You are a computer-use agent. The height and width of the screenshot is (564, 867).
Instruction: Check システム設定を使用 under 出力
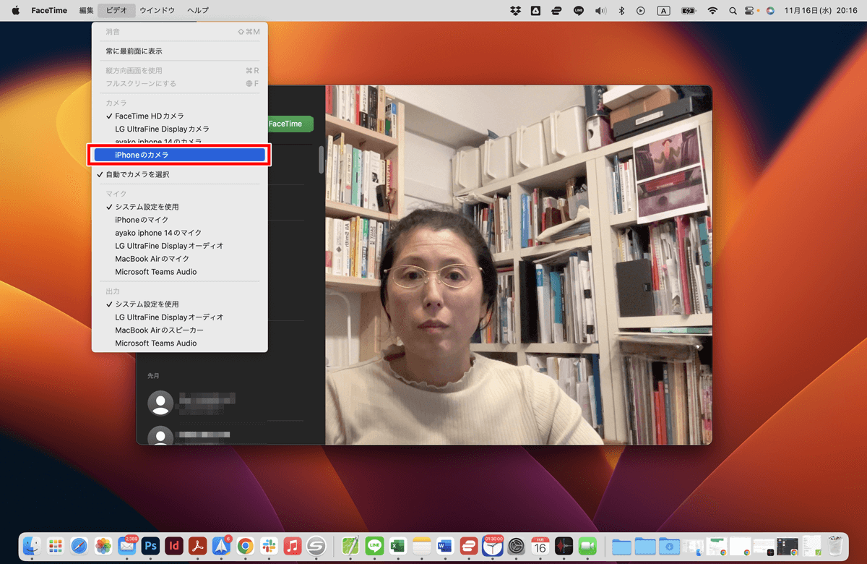click(179, 304)
